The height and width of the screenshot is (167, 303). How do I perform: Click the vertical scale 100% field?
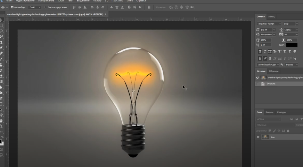click(x=266, y=40)
